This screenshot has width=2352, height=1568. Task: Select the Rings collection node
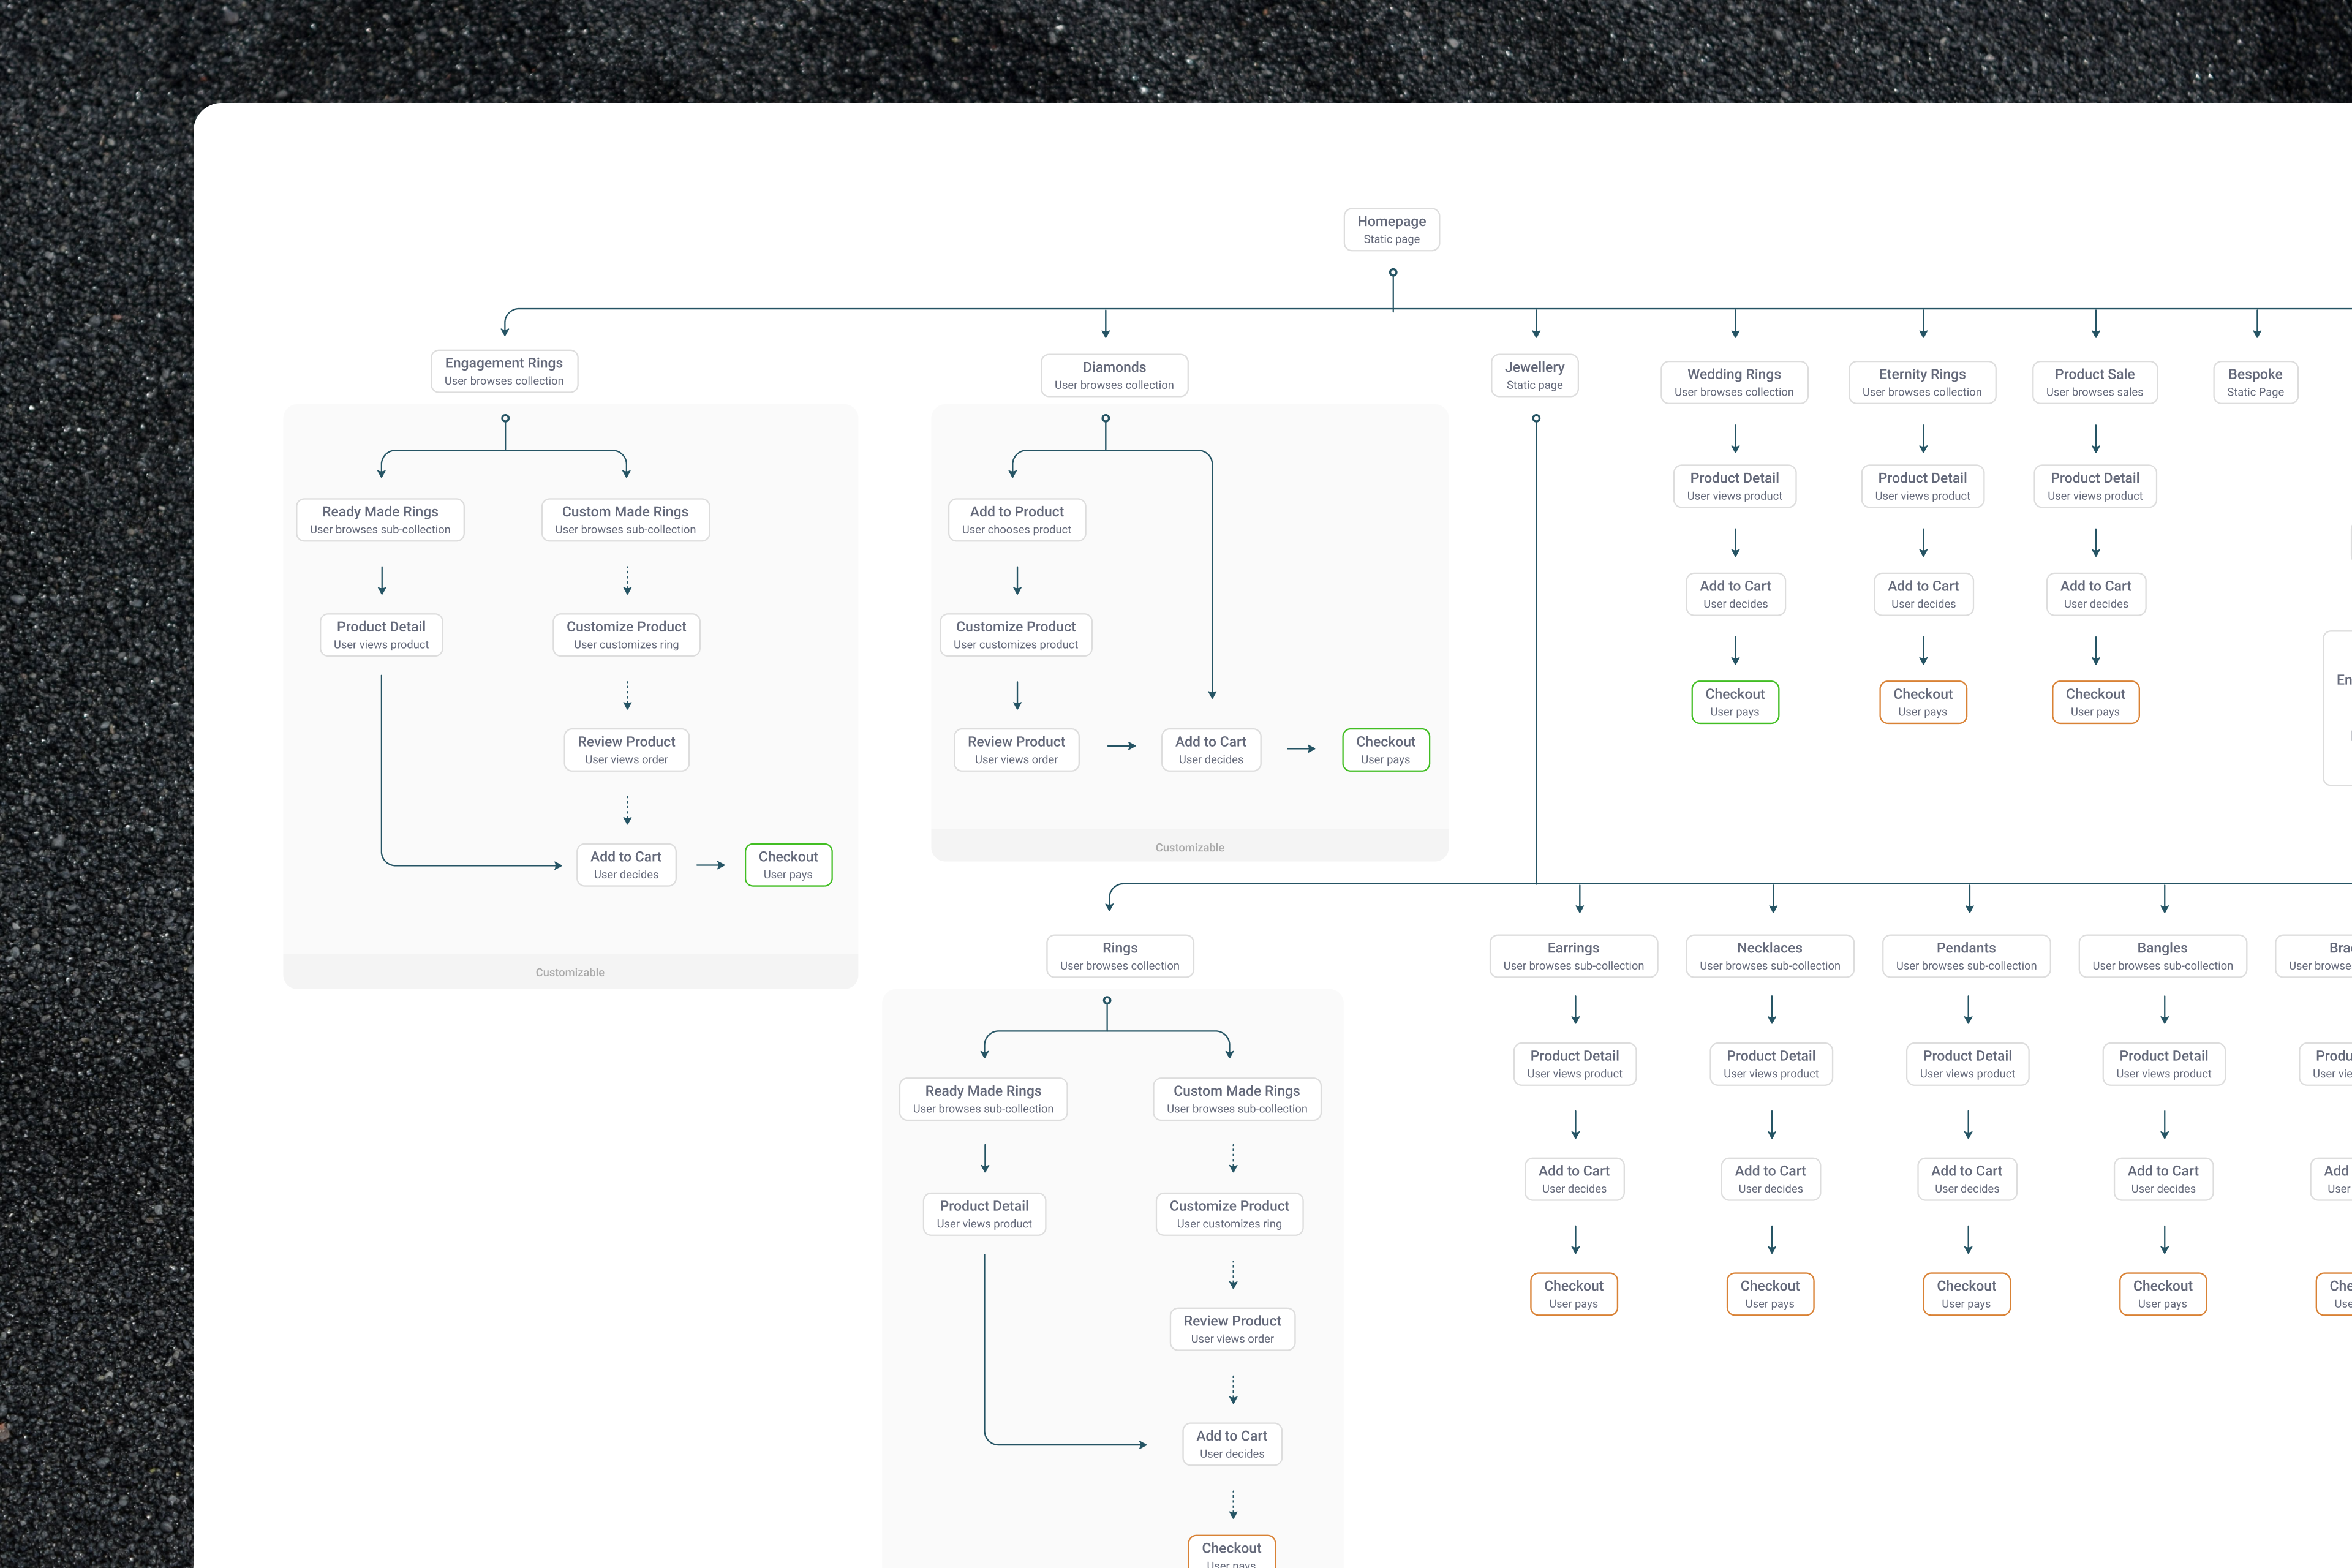1119,956
